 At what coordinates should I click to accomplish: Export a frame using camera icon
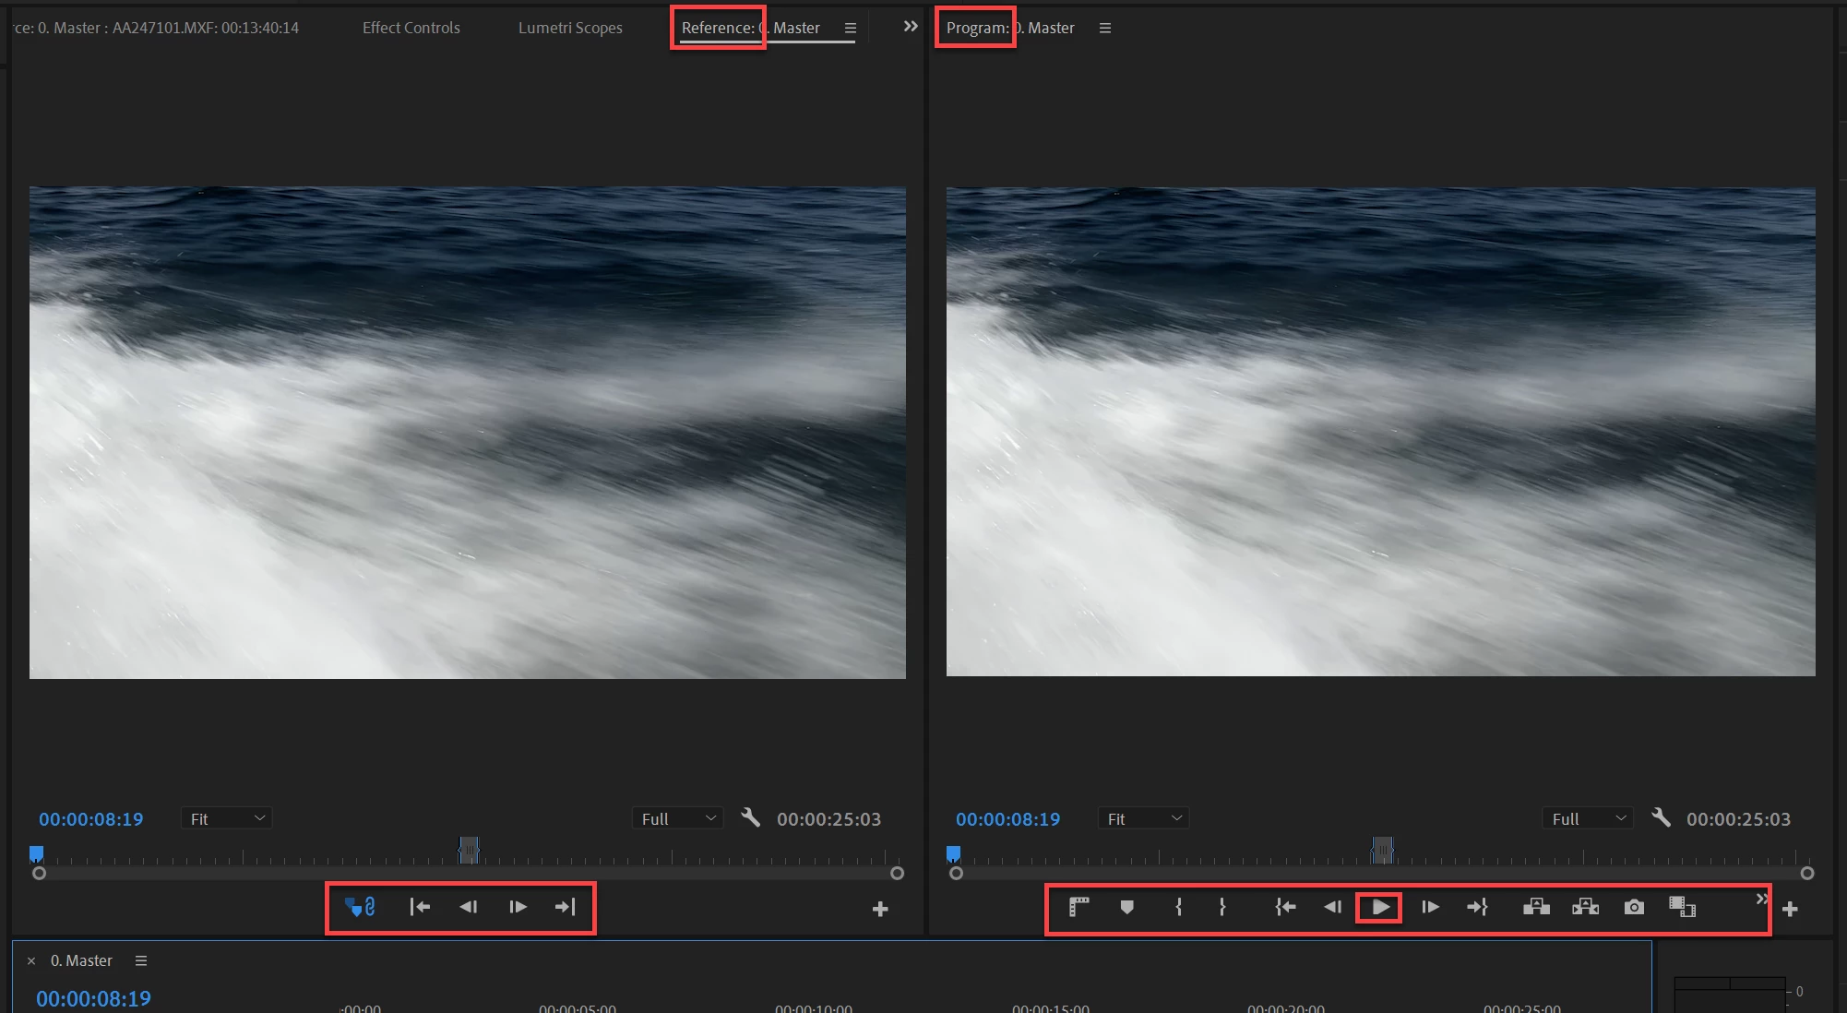(x=1634, y=908)
